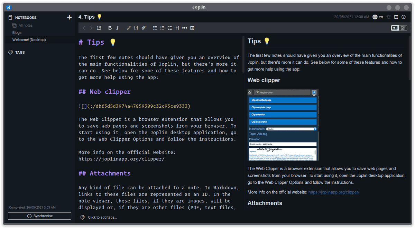Insert date and time icon
Viewport: 415px width, 228px height.
coord(192,28)
